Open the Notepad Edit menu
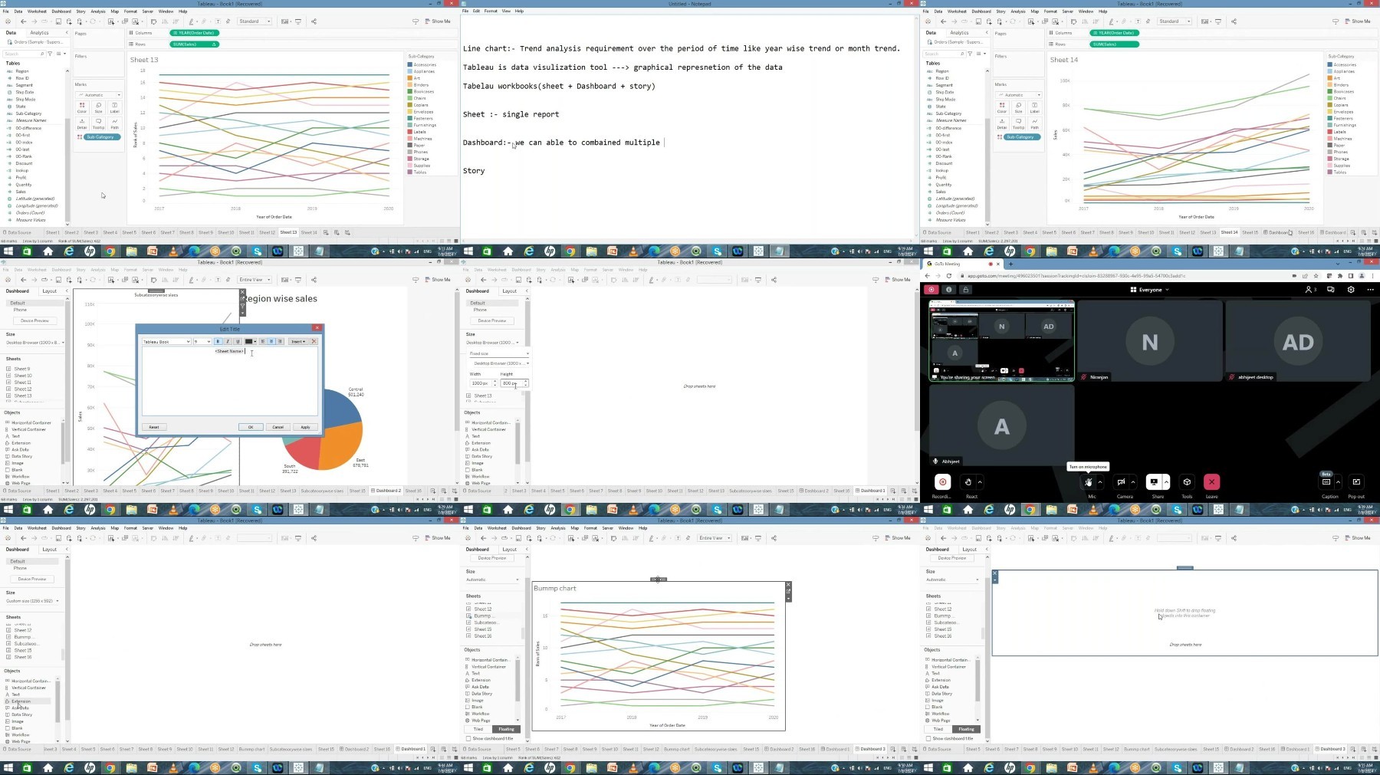The height and width of the screenshot is (775, 1380). (x=476, y=11)
